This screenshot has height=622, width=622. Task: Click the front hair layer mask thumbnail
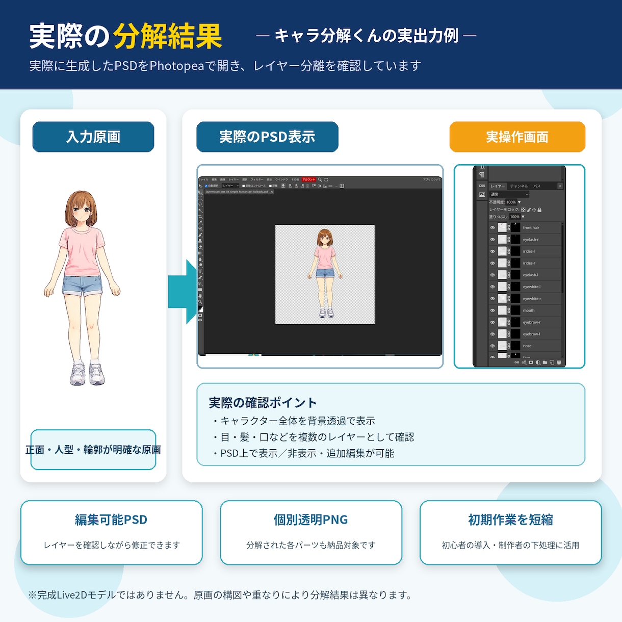[x=515, y=227]
